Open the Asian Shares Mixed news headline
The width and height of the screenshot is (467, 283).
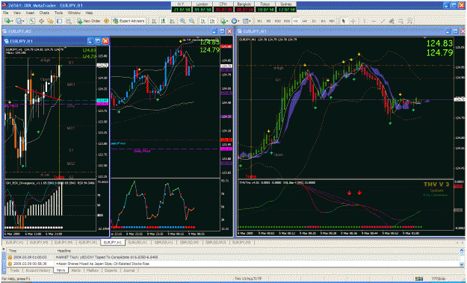[103, 264]
